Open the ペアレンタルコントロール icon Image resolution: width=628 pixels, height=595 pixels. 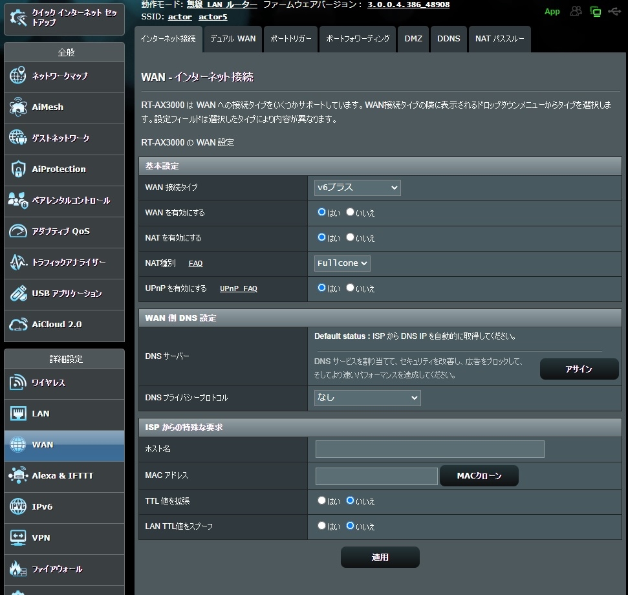coord(18,200)
